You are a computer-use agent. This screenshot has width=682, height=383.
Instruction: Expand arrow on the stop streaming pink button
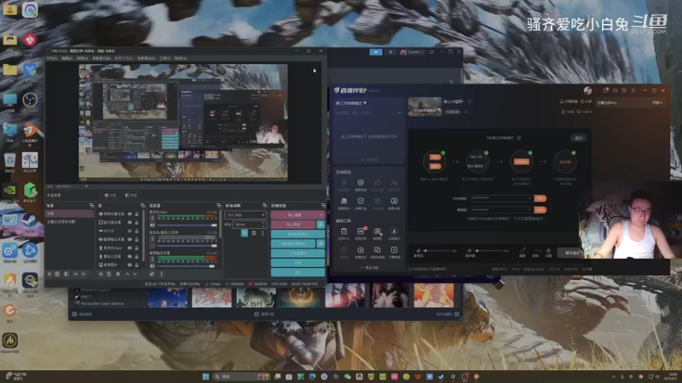pyautogui.click(x=321, y=215)
